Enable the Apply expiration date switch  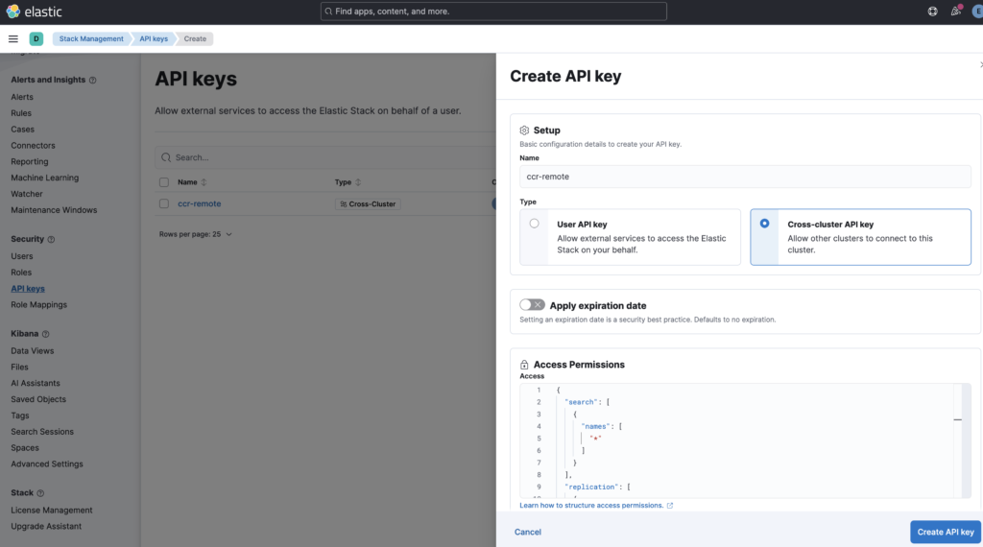point(532,305)
